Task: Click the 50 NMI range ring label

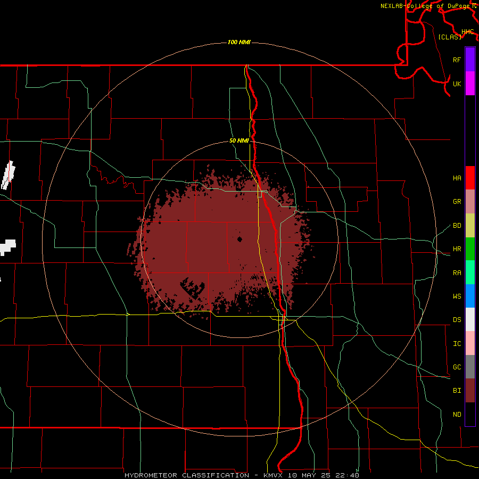Action: (x=239, y=141)
